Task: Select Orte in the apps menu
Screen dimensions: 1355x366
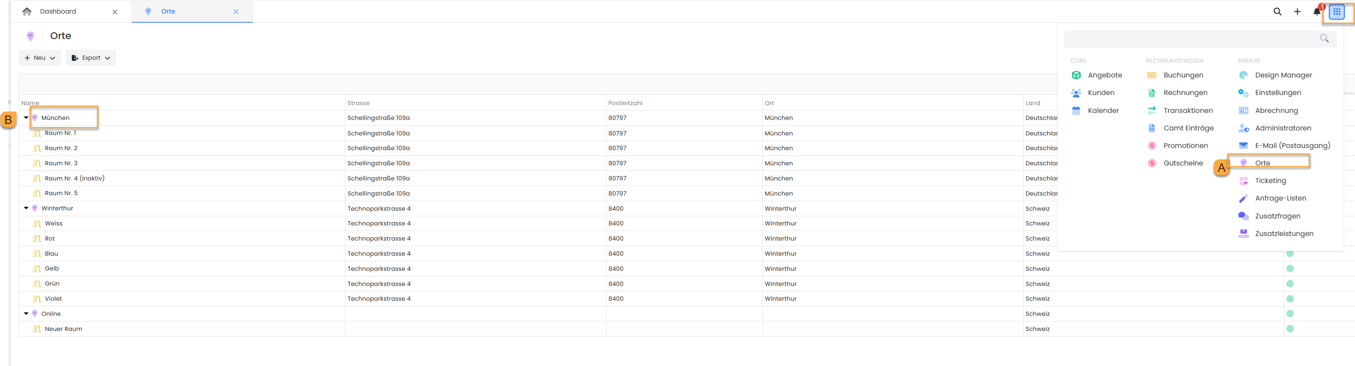Action: pos(1262,163)
